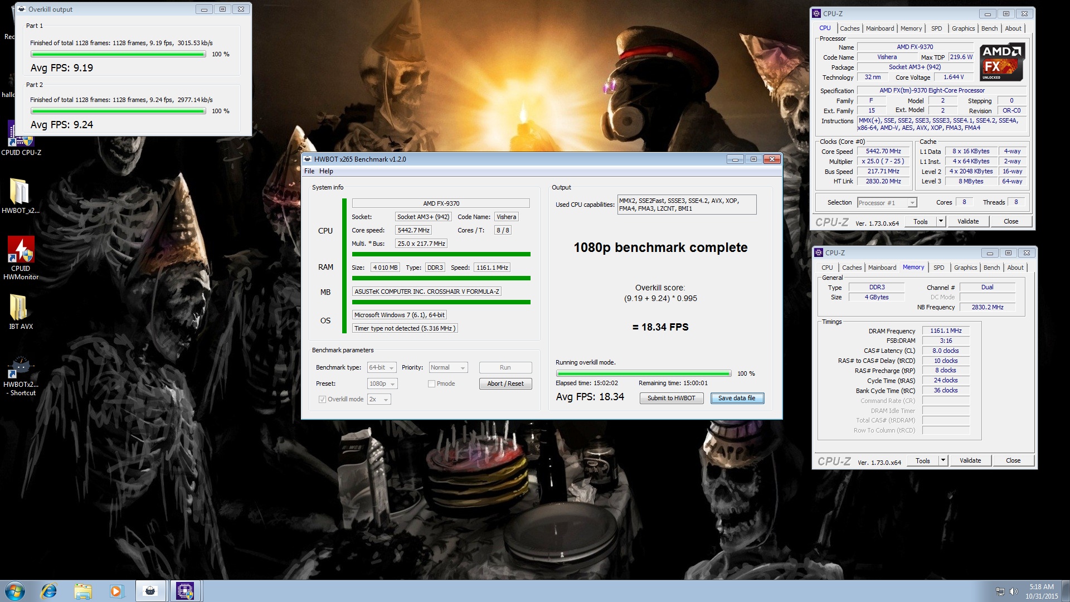
Task: Click Close button in CPU-Z Memory window
Action: (x=1013, y=461)
